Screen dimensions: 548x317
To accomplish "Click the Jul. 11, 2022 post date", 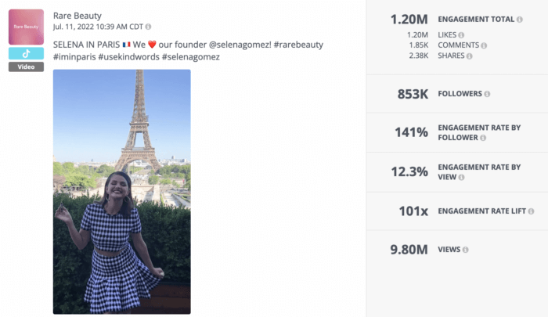I will pos(98,27).
